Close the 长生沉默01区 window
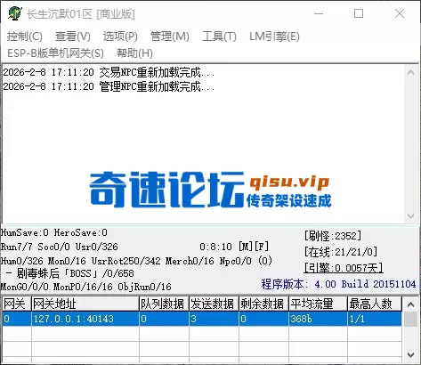 (x=400, y=13)
